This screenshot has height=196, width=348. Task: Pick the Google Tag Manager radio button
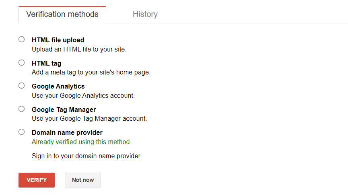[x=22, y=109]
